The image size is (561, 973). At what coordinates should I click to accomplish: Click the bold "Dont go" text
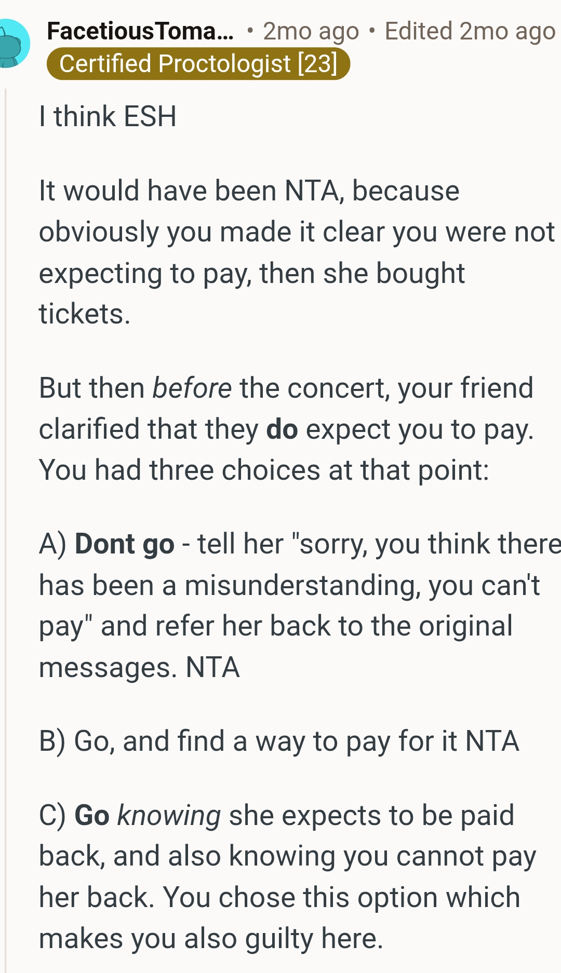(x=125, y=544)
